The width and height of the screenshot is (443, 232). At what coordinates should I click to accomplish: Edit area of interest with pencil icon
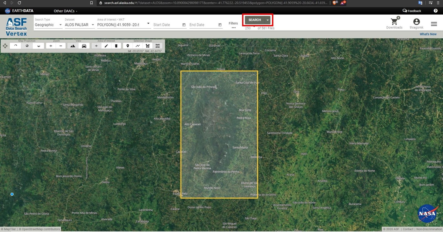tap(106, 46)
